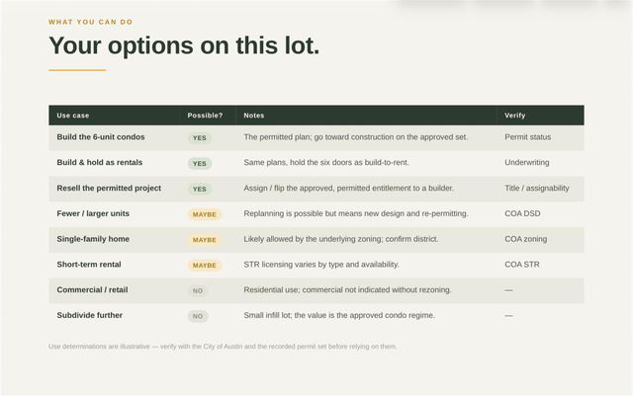Viewport: 633px width, 396px height.
Task: Click YES badge for Build & hold rentals
Action: pos(200,163)
